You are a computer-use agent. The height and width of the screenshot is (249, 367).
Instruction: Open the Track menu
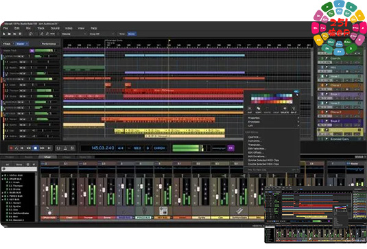click(x=40, y=28)
